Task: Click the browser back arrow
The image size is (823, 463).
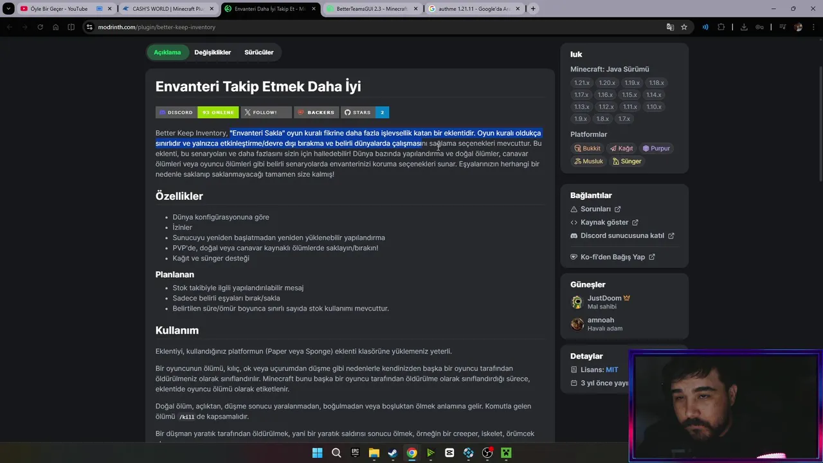Action: [9, 27]
